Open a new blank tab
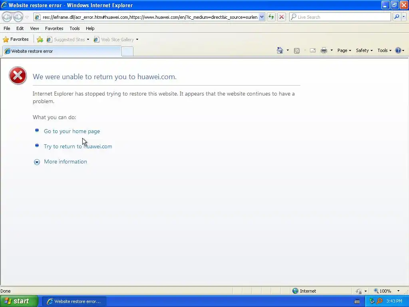This screenshot has width=409, height=307. (x=127, y=52)
